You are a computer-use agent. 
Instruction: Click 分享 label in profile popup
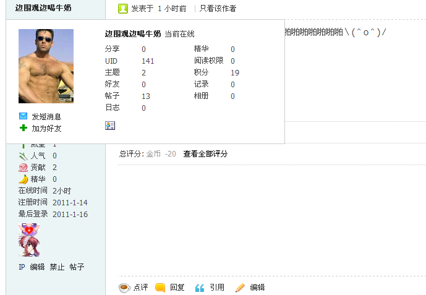tap(112, 49)
